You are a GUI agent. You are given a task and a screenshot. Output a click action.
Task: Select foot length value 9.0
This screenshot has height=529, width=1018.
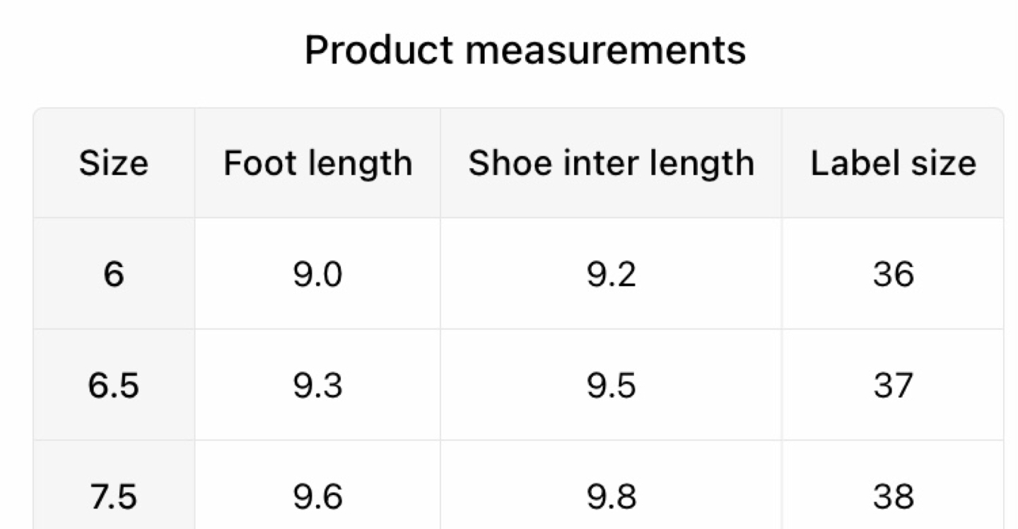click(317, 274)
